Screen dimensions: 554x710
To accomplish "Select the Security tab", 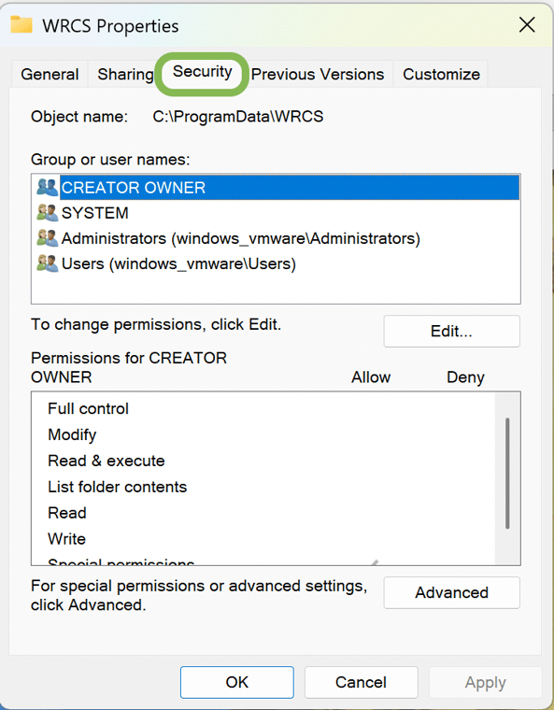I will [202, 72].
